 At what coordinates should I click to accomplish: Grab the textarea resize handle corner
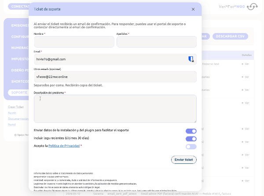195,121
